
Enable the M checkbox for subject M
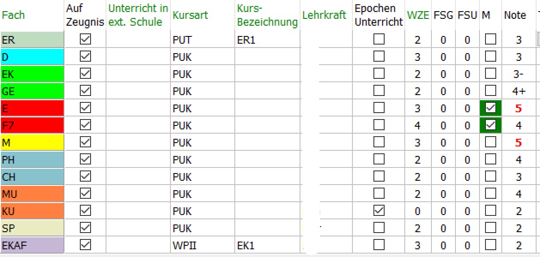pos(491,142)
